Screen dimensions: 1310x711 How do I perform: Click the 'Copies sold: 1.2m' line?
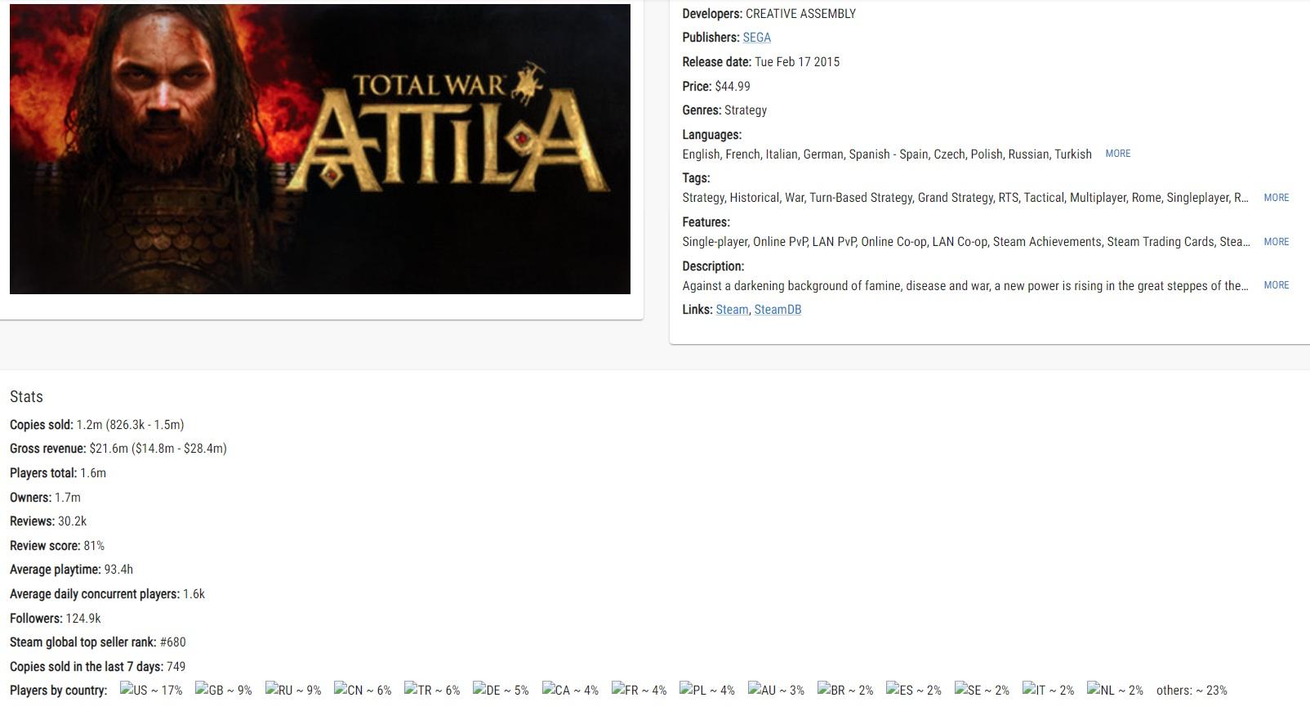tap(97, 425)
